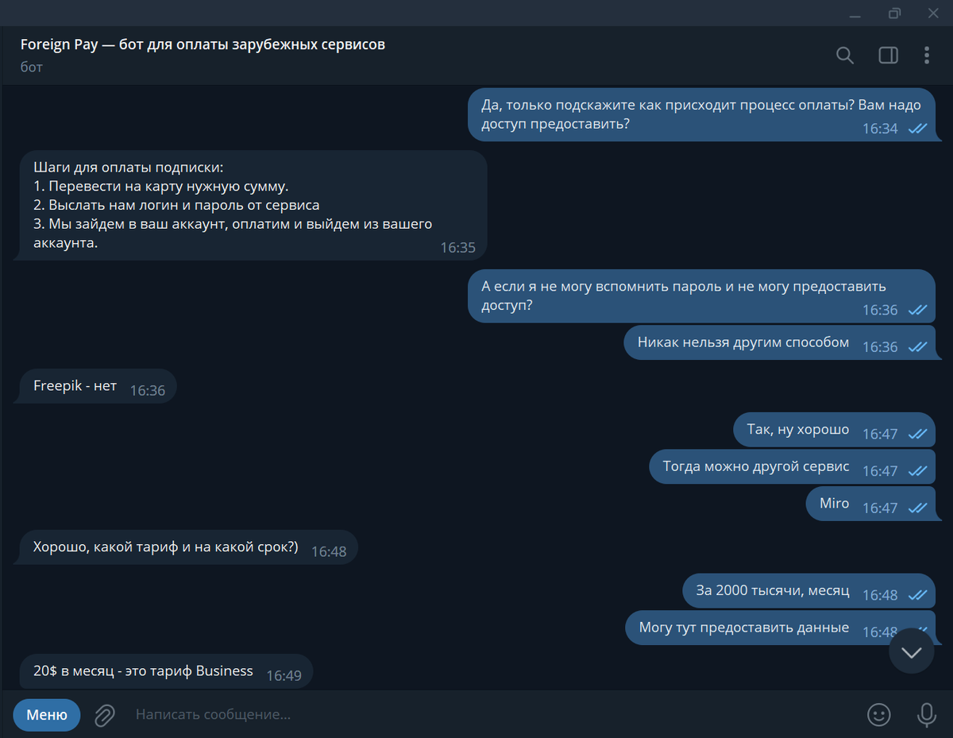Jump to latest messages with down arrow
This screenshot has width=953, height=738.
click(x=911, y=651)
